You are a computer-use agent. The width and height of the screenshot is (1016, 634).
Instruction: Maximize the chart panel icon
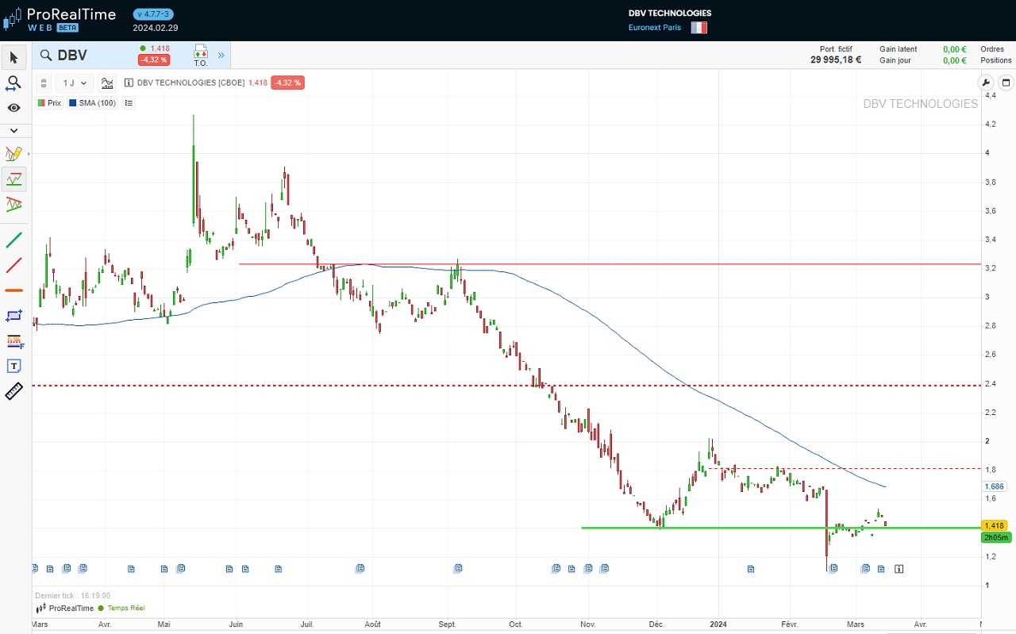pos(1005,83)
